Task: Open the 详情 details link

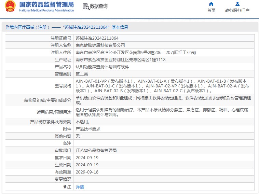Action: (80, 187)
